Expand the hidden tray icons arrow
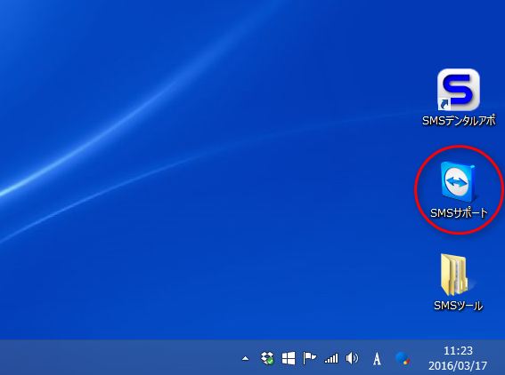Screen dimensions: 505x375 tap(246, 358)
